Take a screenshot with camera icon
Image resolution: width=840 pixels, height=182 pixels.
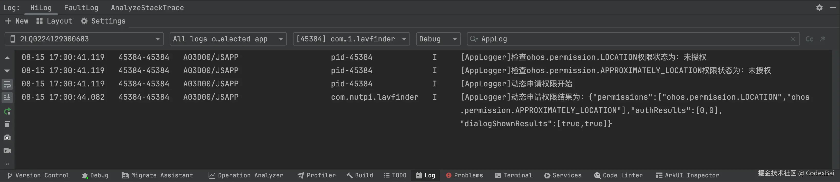(7, 138)
